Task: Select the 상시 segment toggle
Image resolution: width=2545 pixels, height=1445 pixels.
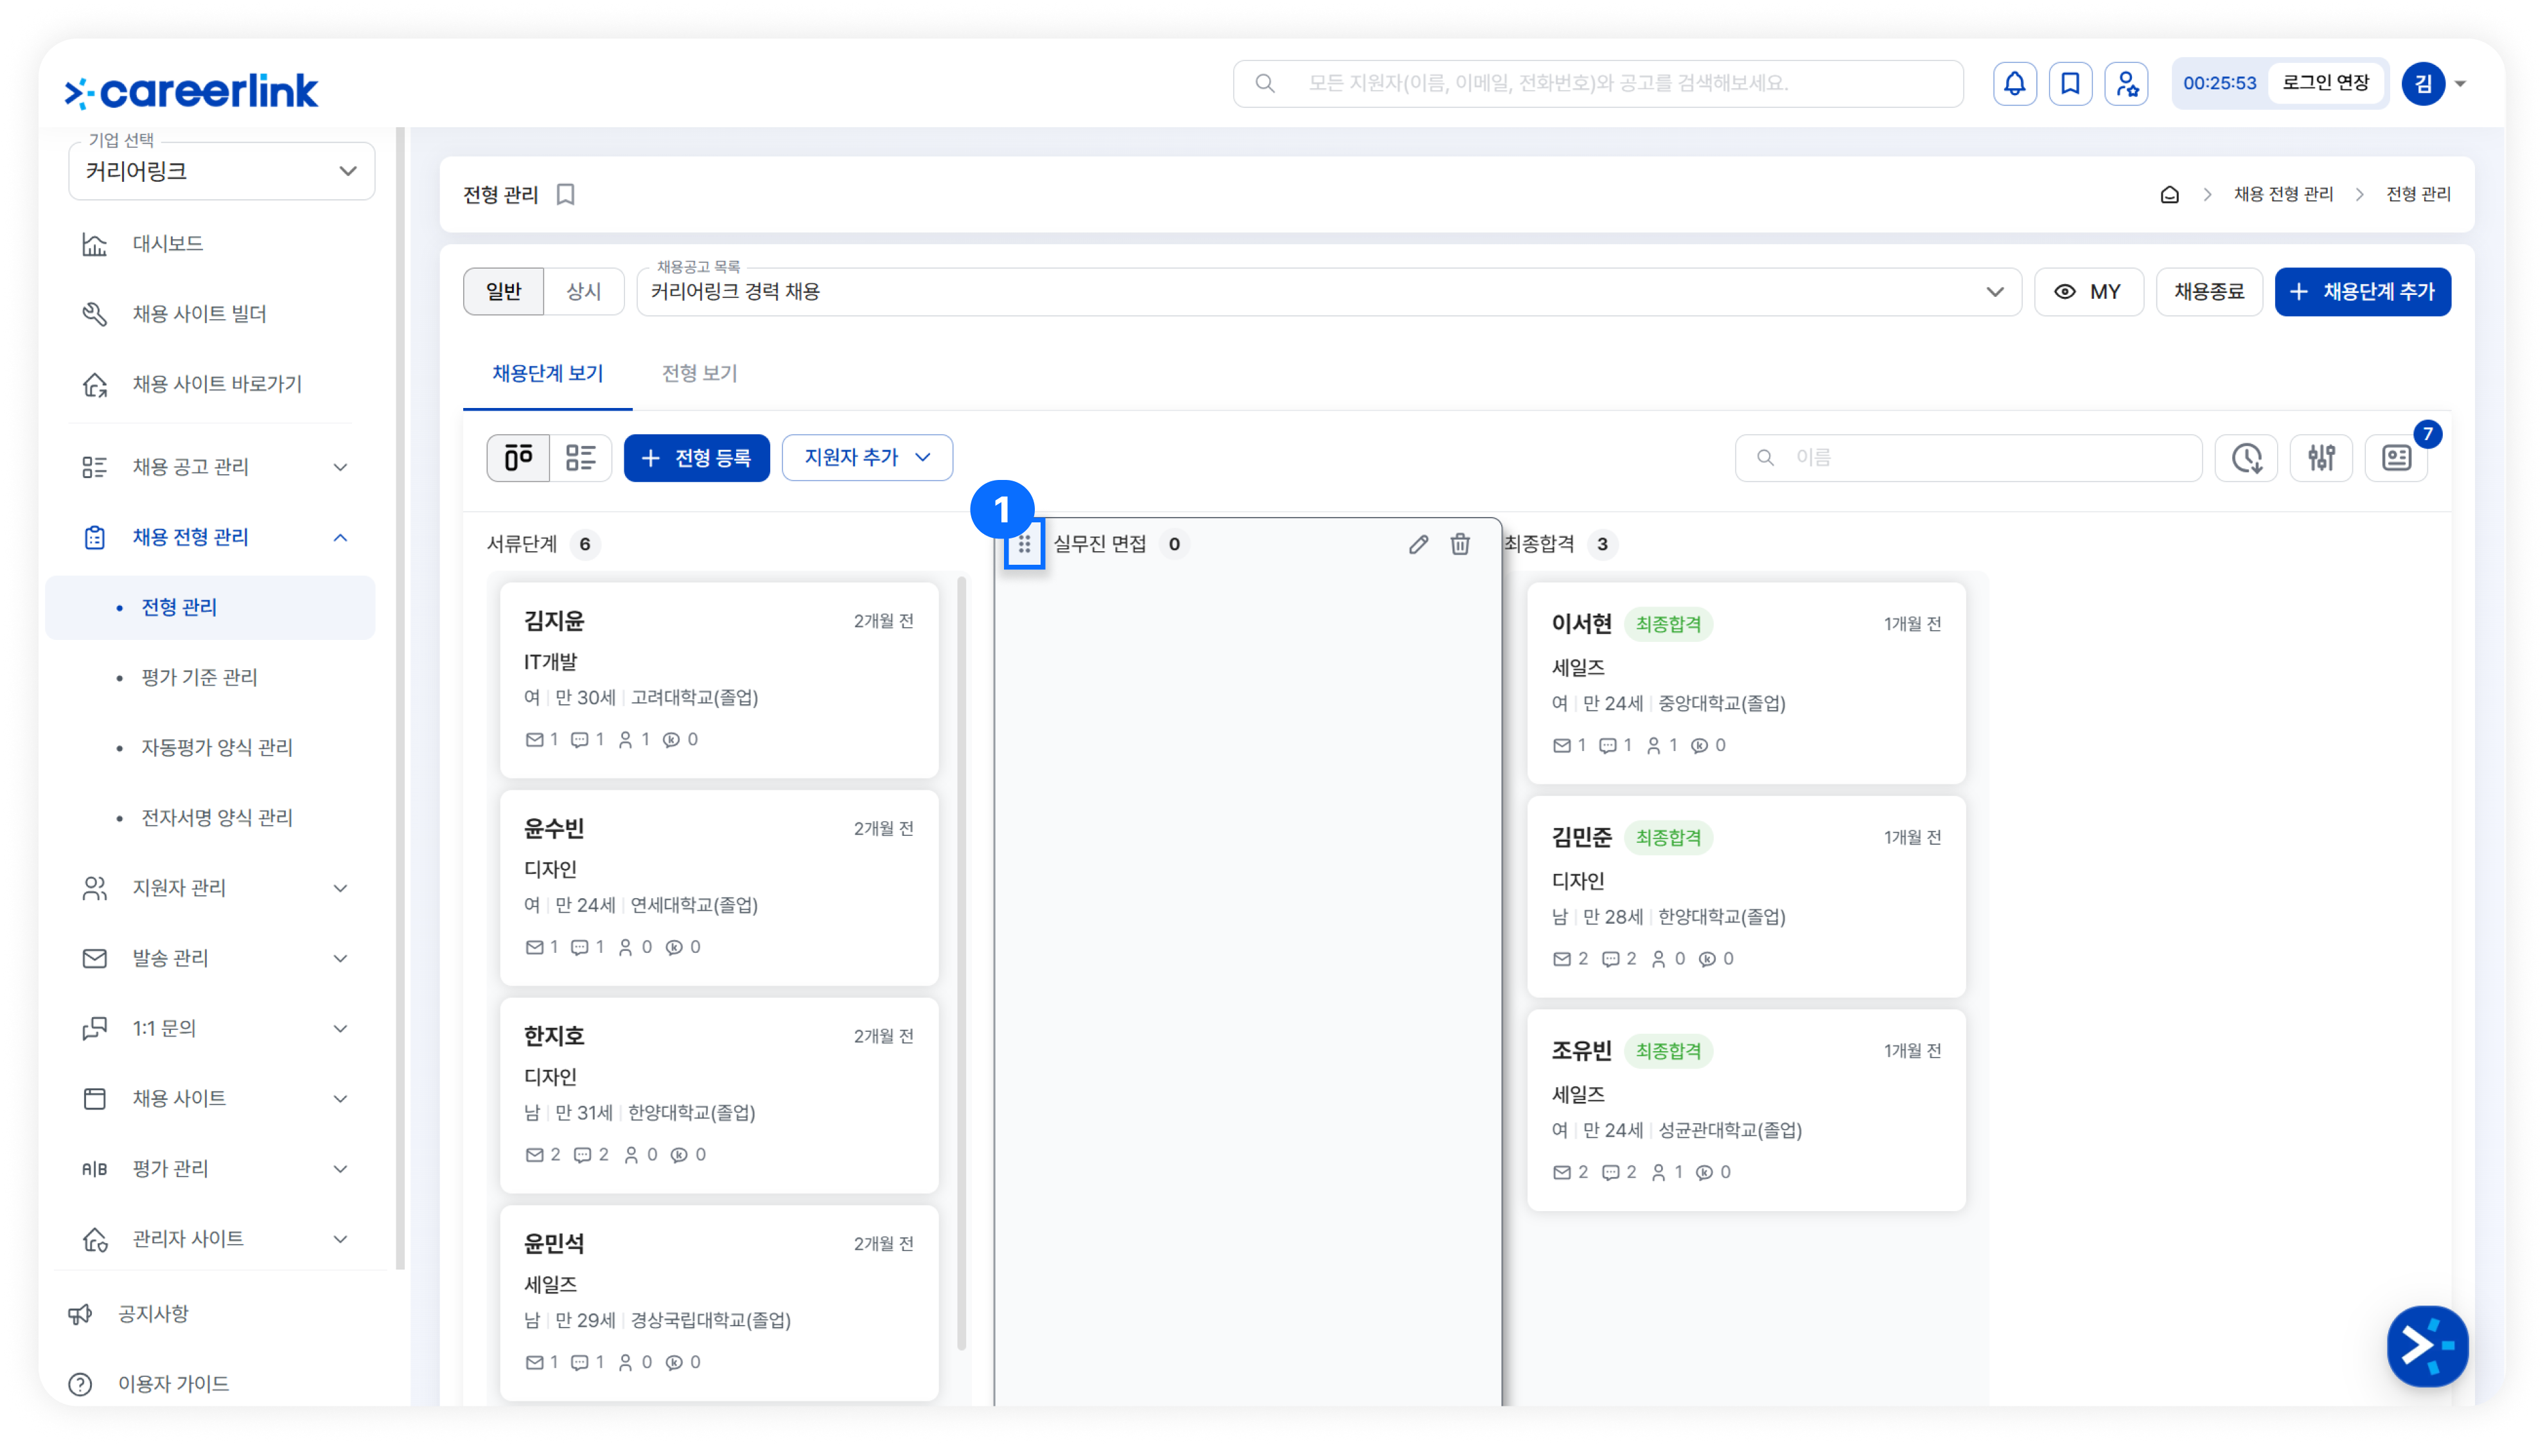Action: 583,292
